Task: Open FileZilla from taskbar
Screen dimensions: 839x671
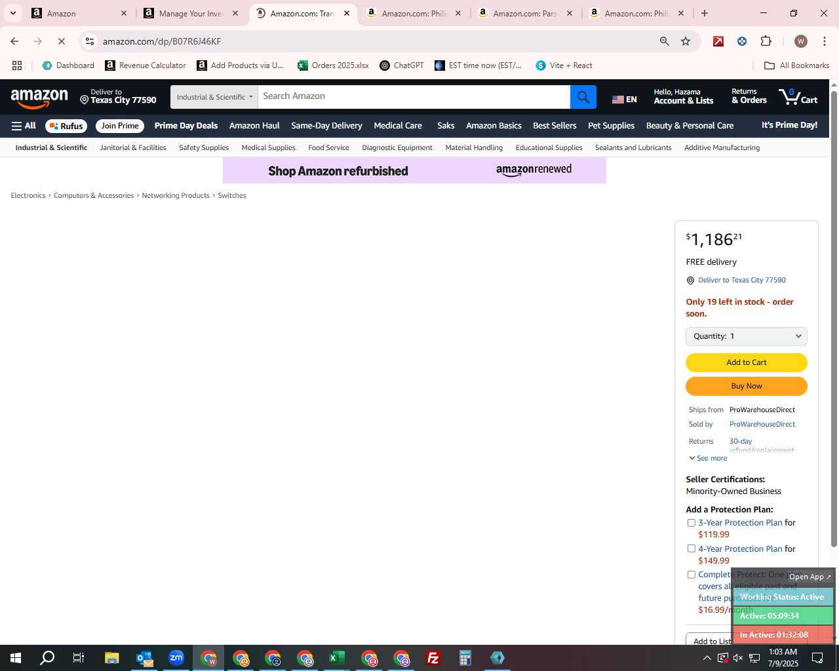Action: (x=433, y=658)
